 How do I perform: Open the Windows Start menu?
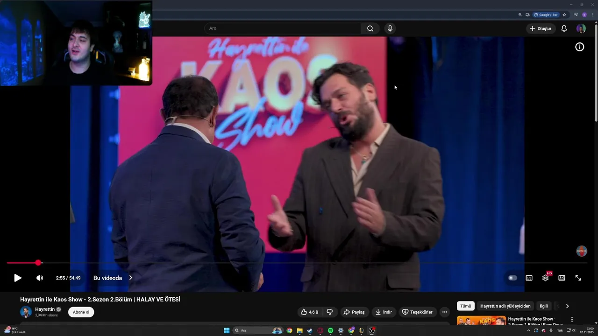coord(227,330)
